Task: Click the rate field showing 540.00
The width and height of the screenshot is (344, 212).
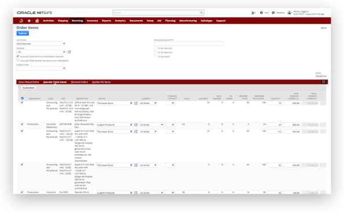Action: pyautogui.click(x=292, y=103)
